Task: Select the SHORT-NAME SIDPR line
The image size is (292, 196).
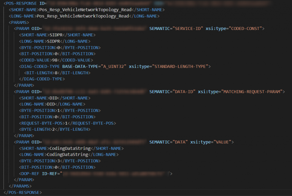Action: pyautogui.click(x=56, y=35)
